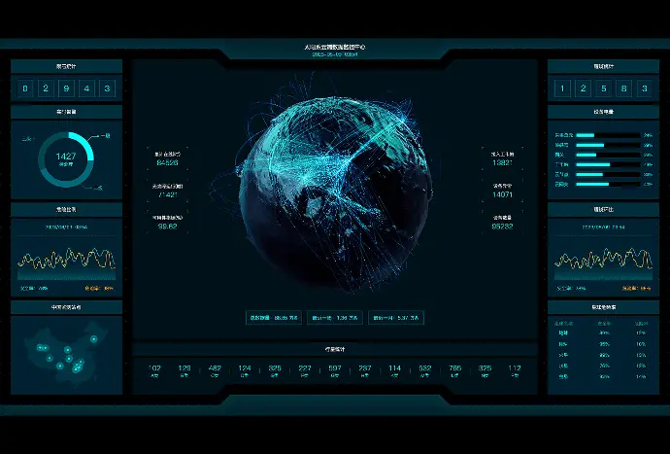The image size is (670, 454).
Task: Select the 597 value in bottom stats row
Action: coord(335,368)
